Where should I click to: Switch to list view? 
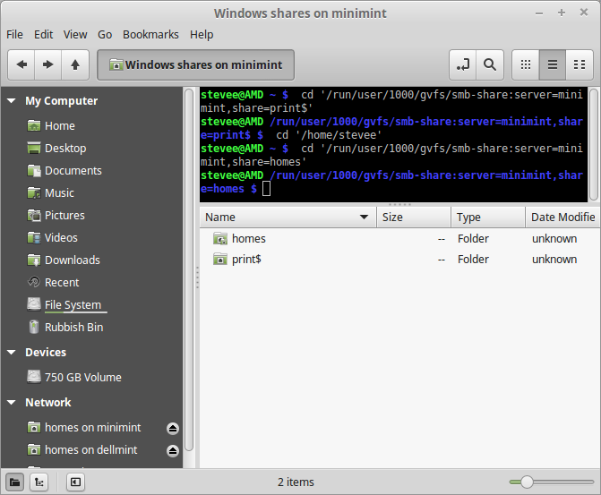pos(553,64)
